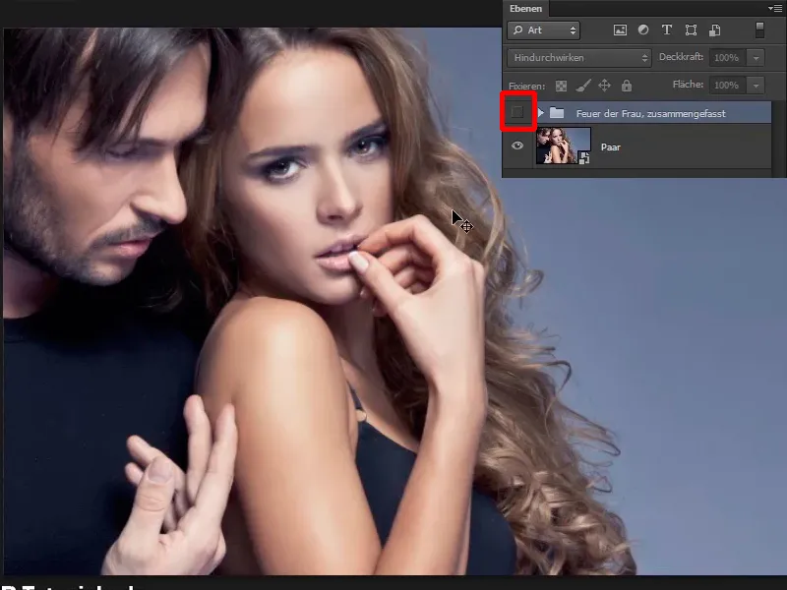This screenshot has height=590, width=787.
Task: Lock position move icon
Action: [x=604, y=86]
